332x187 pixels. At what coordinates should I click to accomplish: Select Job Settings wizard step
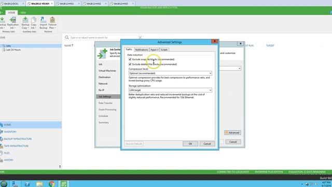[x=108, y=97]
